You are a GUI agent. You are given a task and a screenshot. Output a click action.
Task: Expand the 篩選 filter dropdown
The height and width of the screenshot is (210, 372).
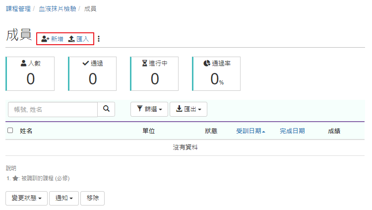pos(149,109)
